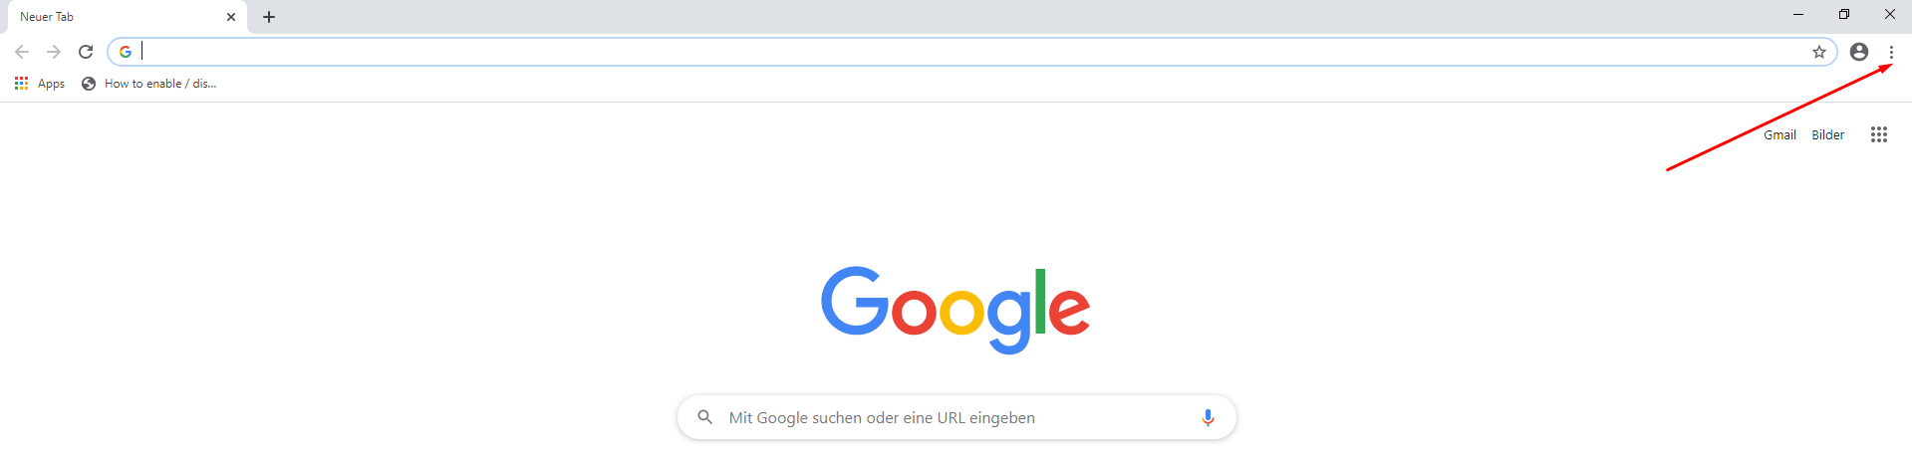The height and width of the screenshot is (467, 1912).
Task: Click the profile avatar icon
Action: pos(1859,52)
